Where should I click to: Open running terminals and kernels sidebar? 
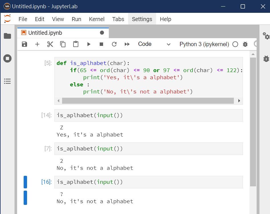(x=7, y=58)
